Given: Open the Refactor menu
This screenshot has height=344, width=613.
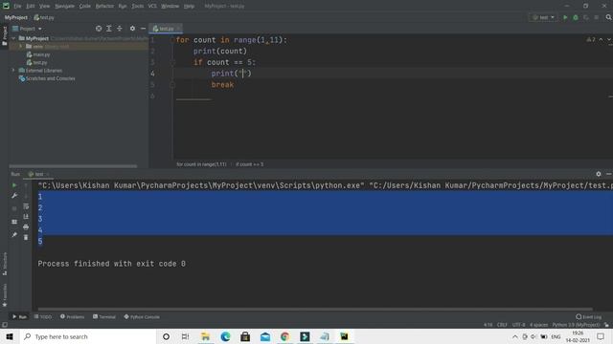Looking at the screenshot, I should [104, 6].
